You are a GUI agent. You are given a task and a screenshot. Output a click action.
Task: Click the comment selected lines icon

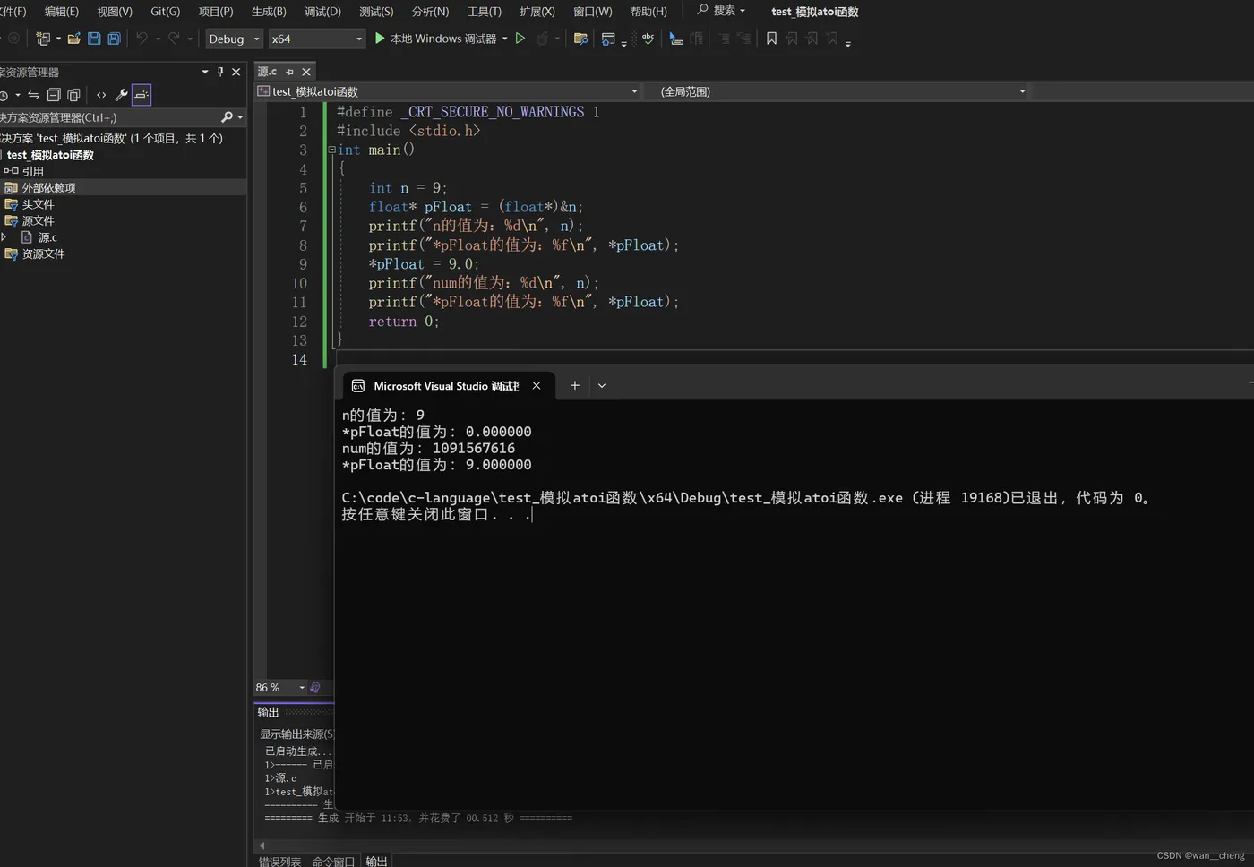[724, 39]
